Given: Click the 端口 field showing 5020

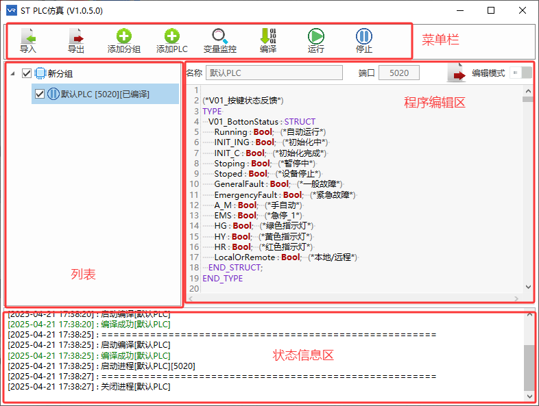Looking at the screenshot, I should click(398, 73).
